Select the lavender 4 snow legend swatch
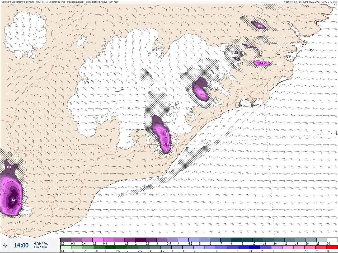338x253 pixels. point(183,240)
